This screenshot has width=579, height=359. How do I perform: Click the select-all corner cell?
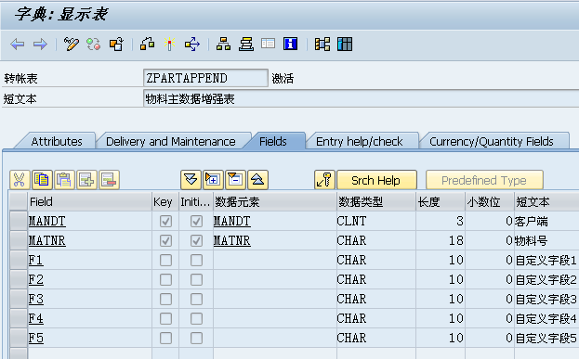click(19, 201)
